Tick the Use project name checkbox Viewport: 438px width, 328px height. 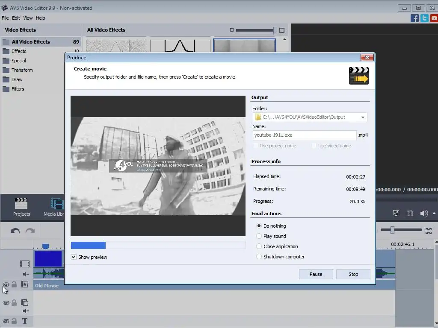[255, 146]
